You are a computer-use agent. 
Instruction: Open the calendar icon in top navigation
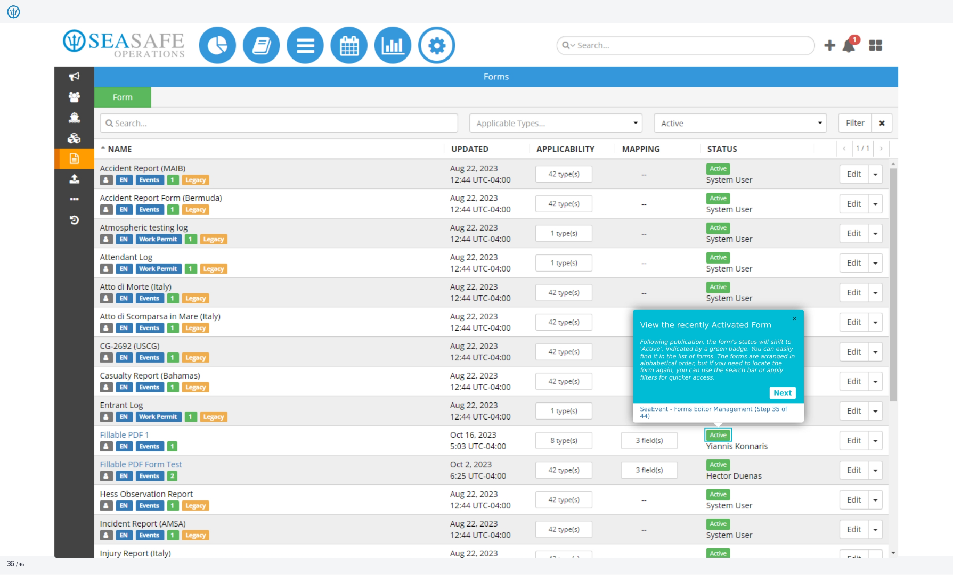pos(349,45)
